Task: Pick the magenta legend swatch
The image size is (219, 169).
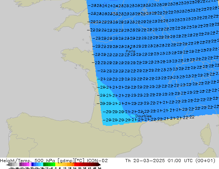Action: (x=28, y=165)
